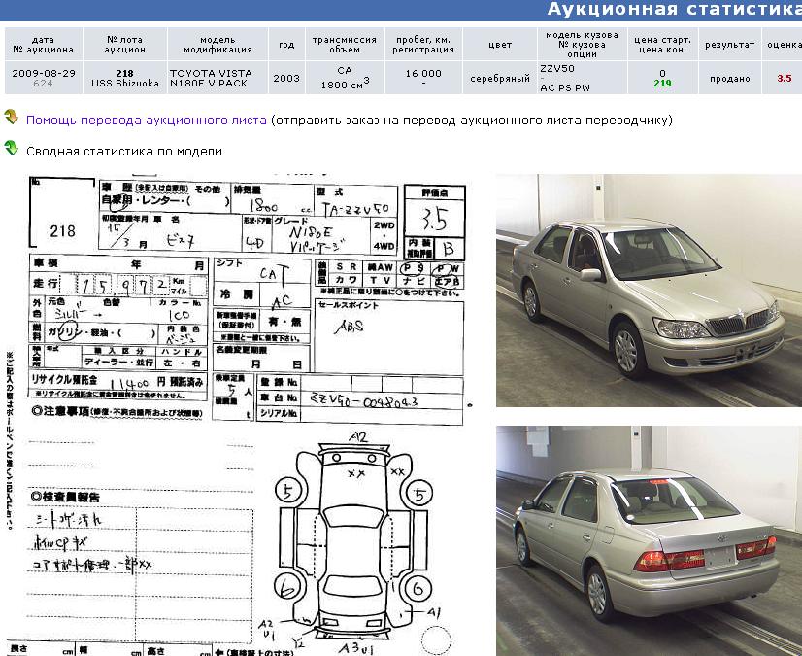Image resolution: width=802 pixels, height=656 pixels.
Task: Select the TOYOTA VISTA N180E V PACK cell
Action: click(212, 79)
